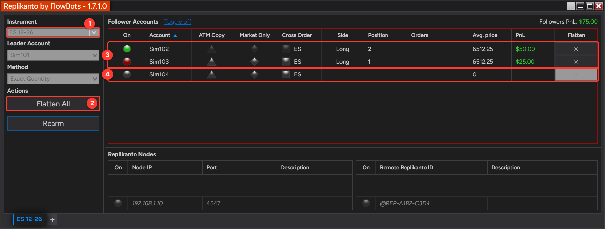Toggle the node 192.168.1.10 On indicator

118,203
